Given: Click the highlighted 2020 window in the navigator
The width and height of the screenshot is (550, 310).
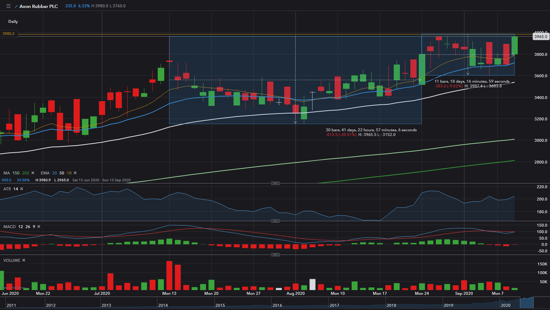Looking at the screenshot, I should 527,302.
